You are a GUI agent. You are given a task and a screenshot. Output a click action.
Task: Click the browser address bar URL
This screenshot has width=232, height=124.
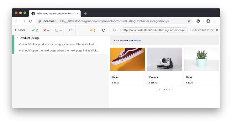[106, 21]
